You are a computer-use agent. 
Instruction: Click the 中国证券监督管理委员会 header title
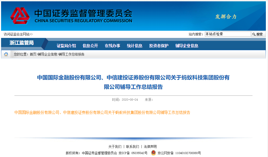tap(83, 13)
